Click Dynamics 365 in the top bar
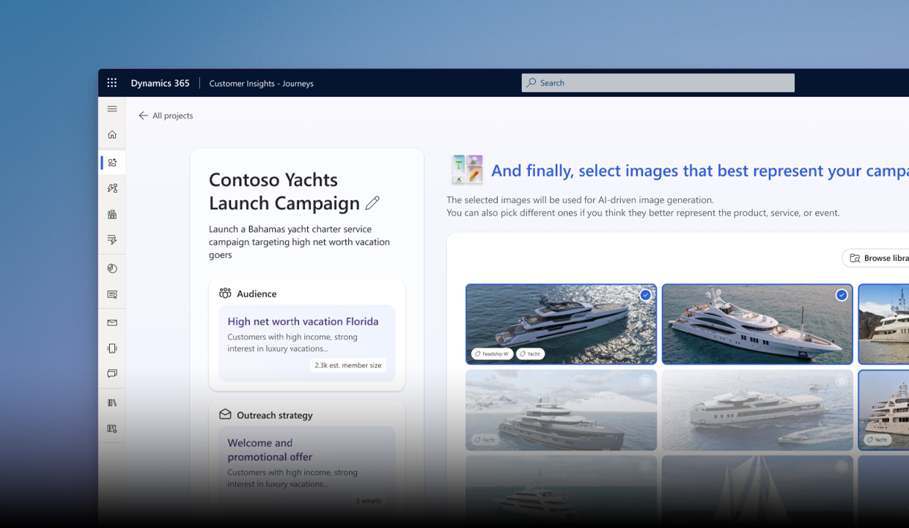This screenshot has width=909, height=528. pos(160,83)
